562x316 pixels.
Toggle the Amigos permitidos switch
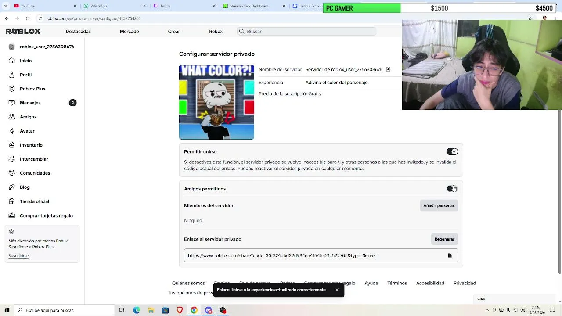click(452, 189)
